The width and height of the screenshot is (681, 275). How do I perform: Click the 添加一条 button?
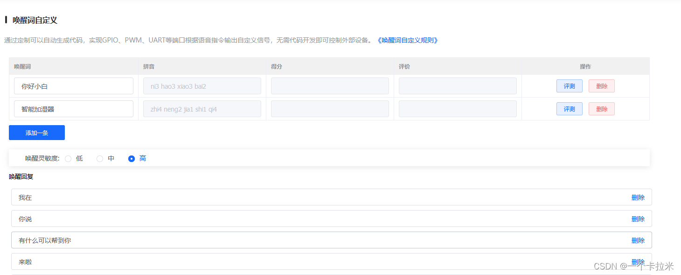coord(37,133)
